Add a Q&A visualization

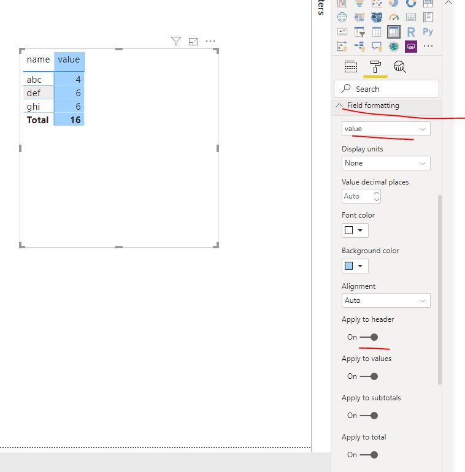377,47
